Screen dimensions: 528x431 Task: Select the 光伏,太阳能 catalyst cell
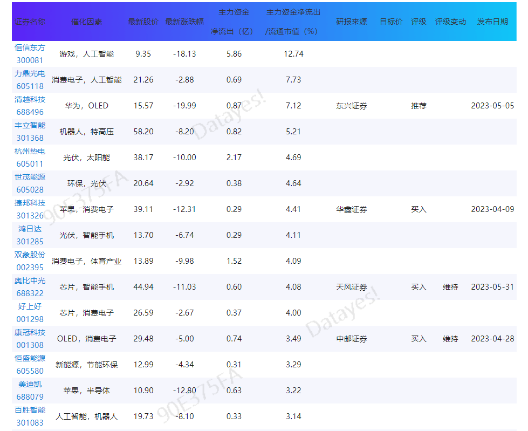(x=86, y=158)
